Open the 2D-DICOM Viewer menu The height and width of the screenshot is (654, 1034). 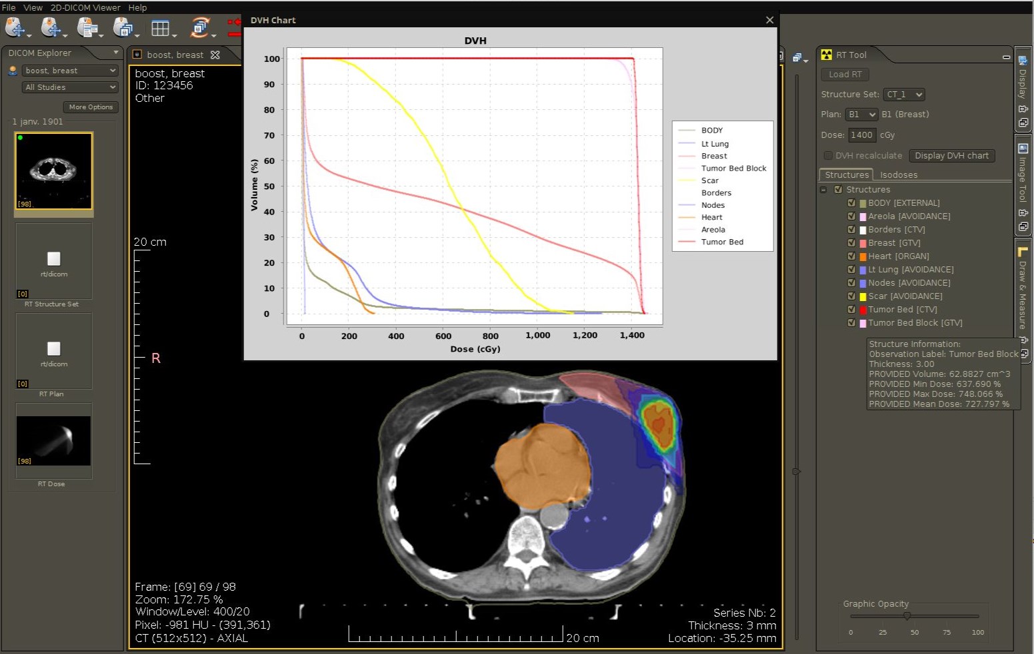point(85,7)
